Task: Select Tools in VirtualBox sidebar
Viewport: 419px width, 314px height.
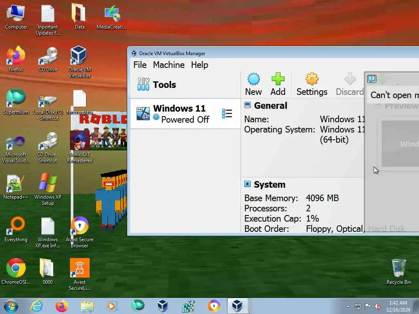Action: click(x=185, y=85)
